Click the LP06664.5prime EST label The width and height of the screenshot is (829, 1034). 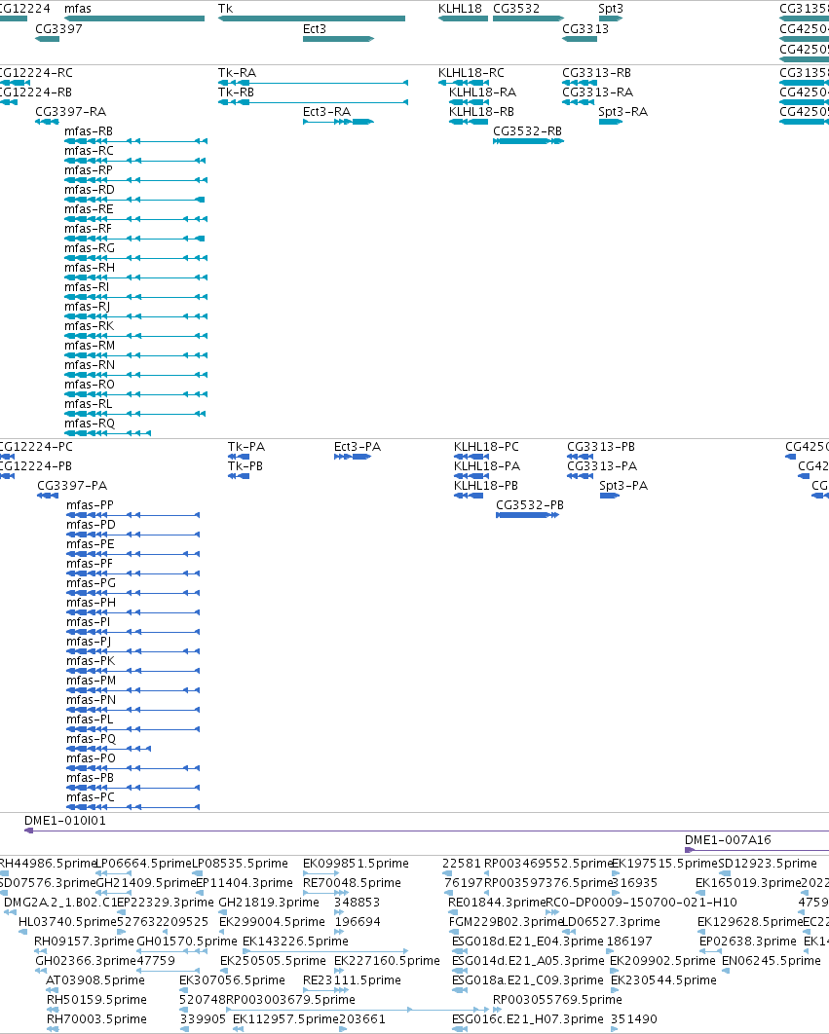144,864
